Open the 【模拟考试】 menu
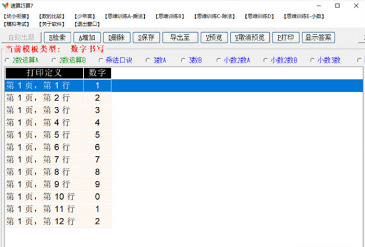 16,24
